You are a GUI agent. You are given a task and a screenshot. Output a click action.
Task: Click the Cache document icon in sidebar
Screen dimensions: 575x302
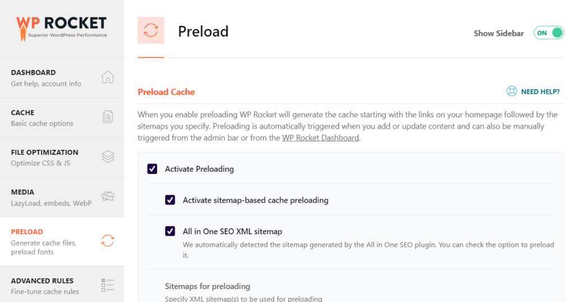click(108, 117)
